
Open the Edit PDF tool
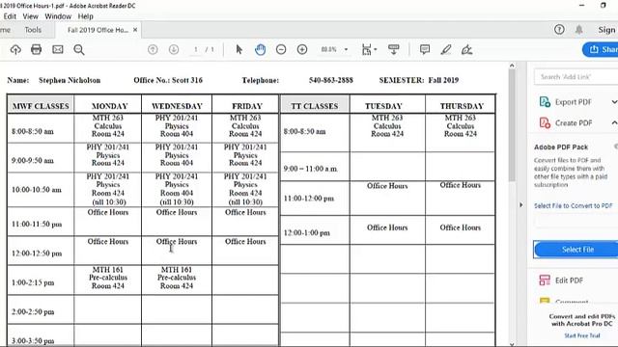pyautogui.click(x=561, y=280)
